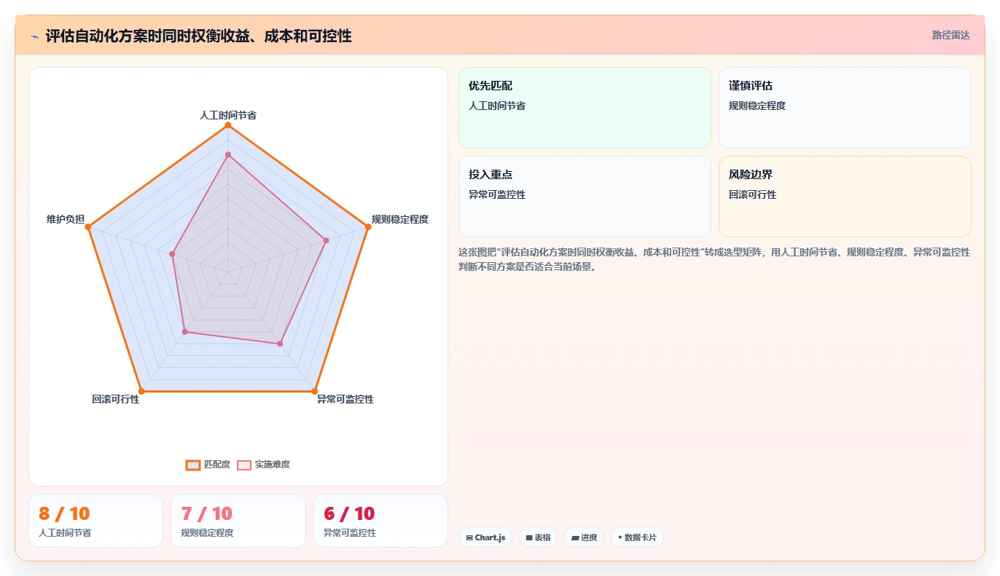Click the orange data point at 维护负担
The image size is (1000, 576).
88,227
